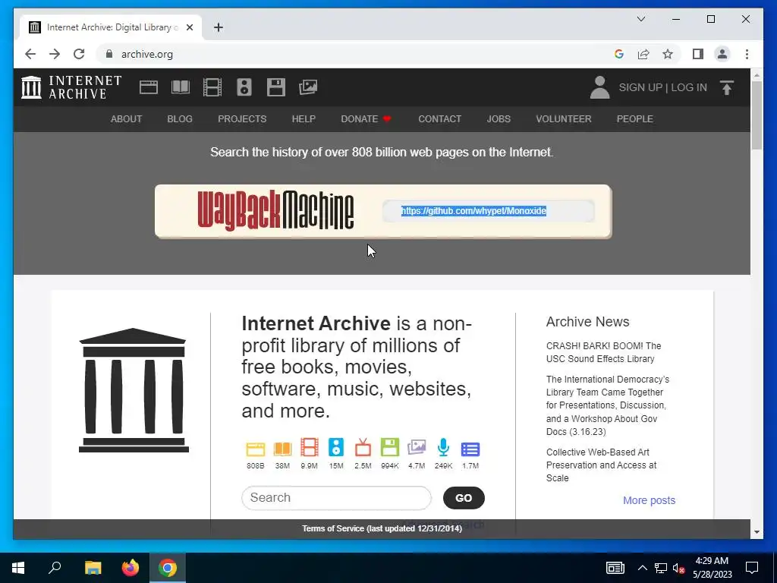Screen dimensions: 777x583
Task: Select the Images 4.7M collection icon
Action: point(417,447)
